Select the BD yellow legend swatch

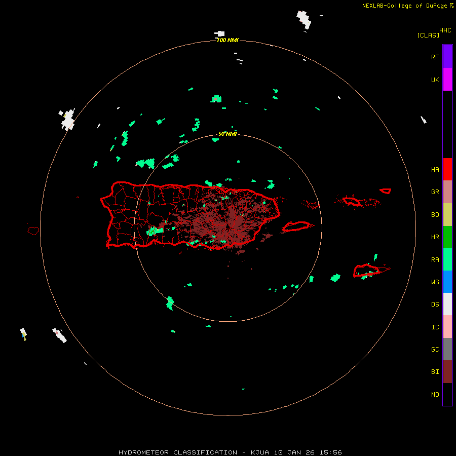click(447, 215)
